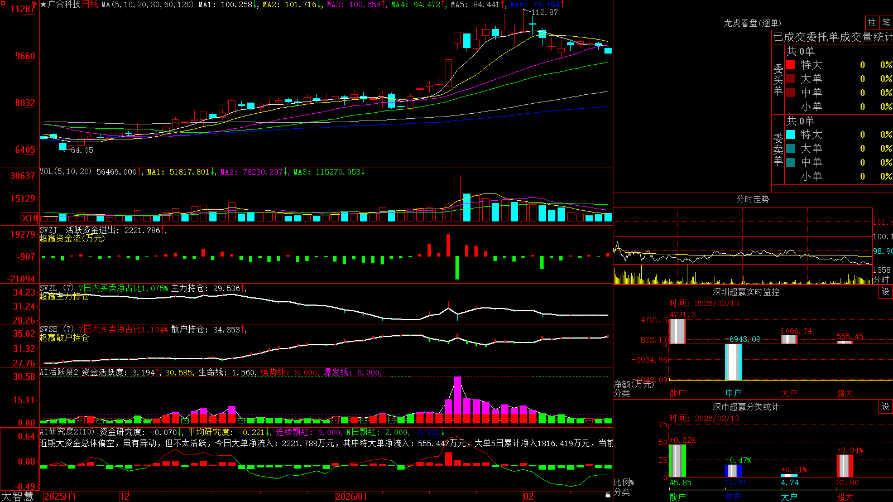Image resolution: width=893 pixels, height=502 pixels.
Task: Click MA(5,10,20,30,60,120) parameter label
Action: click(x=148, y=4)
